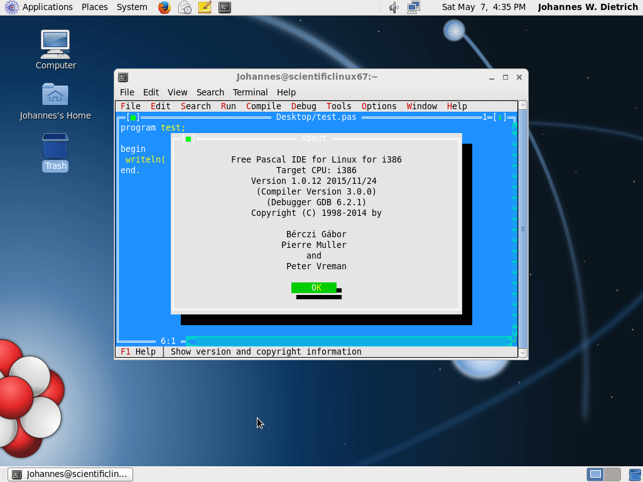
Task: Open the terminal launcher in top panel
Action: point(224,8)
